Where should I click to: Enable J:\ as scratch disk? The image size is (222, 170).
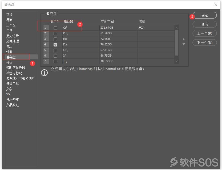click(x=55, y=61)
